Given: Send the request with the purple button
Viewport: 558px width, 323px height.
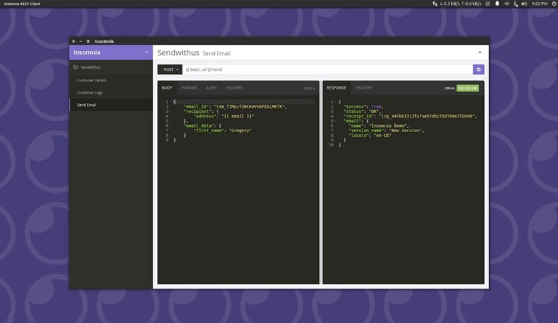Looking at the screenshot, I should coord(479,69).
